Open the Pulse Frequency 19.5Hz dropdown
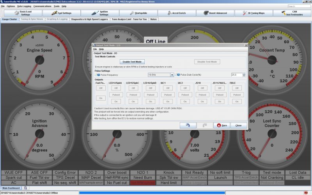 click(172, 75)
